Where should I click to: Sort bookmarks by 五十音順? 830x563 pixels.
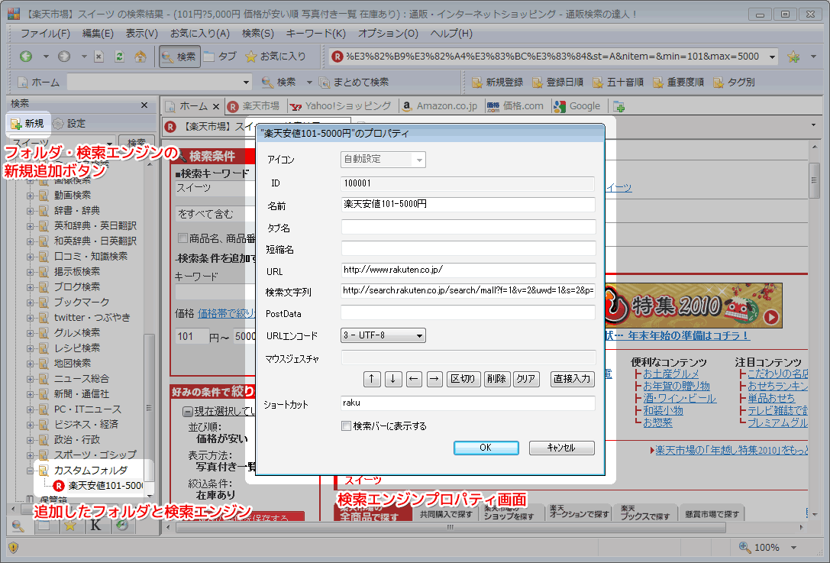coord(618,83)
